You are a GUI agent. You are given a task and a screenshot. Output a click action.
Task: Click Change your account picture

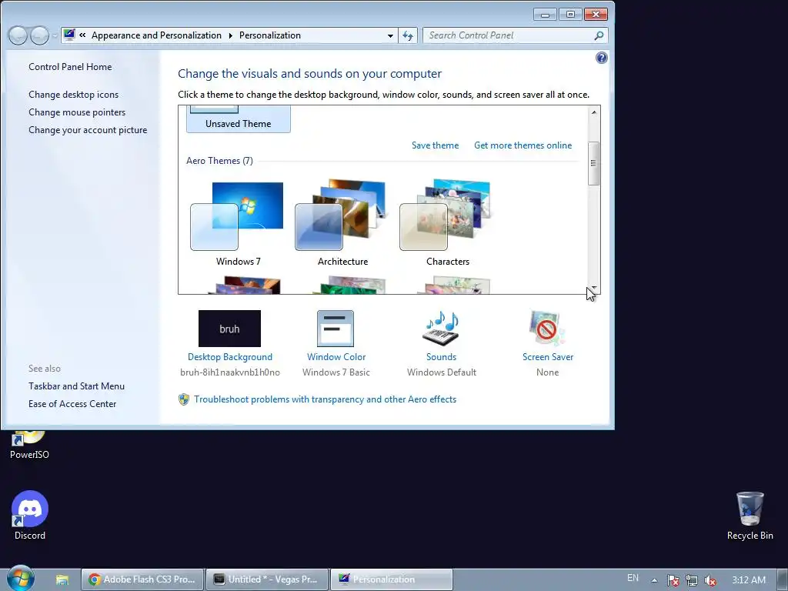pos(88,130)
